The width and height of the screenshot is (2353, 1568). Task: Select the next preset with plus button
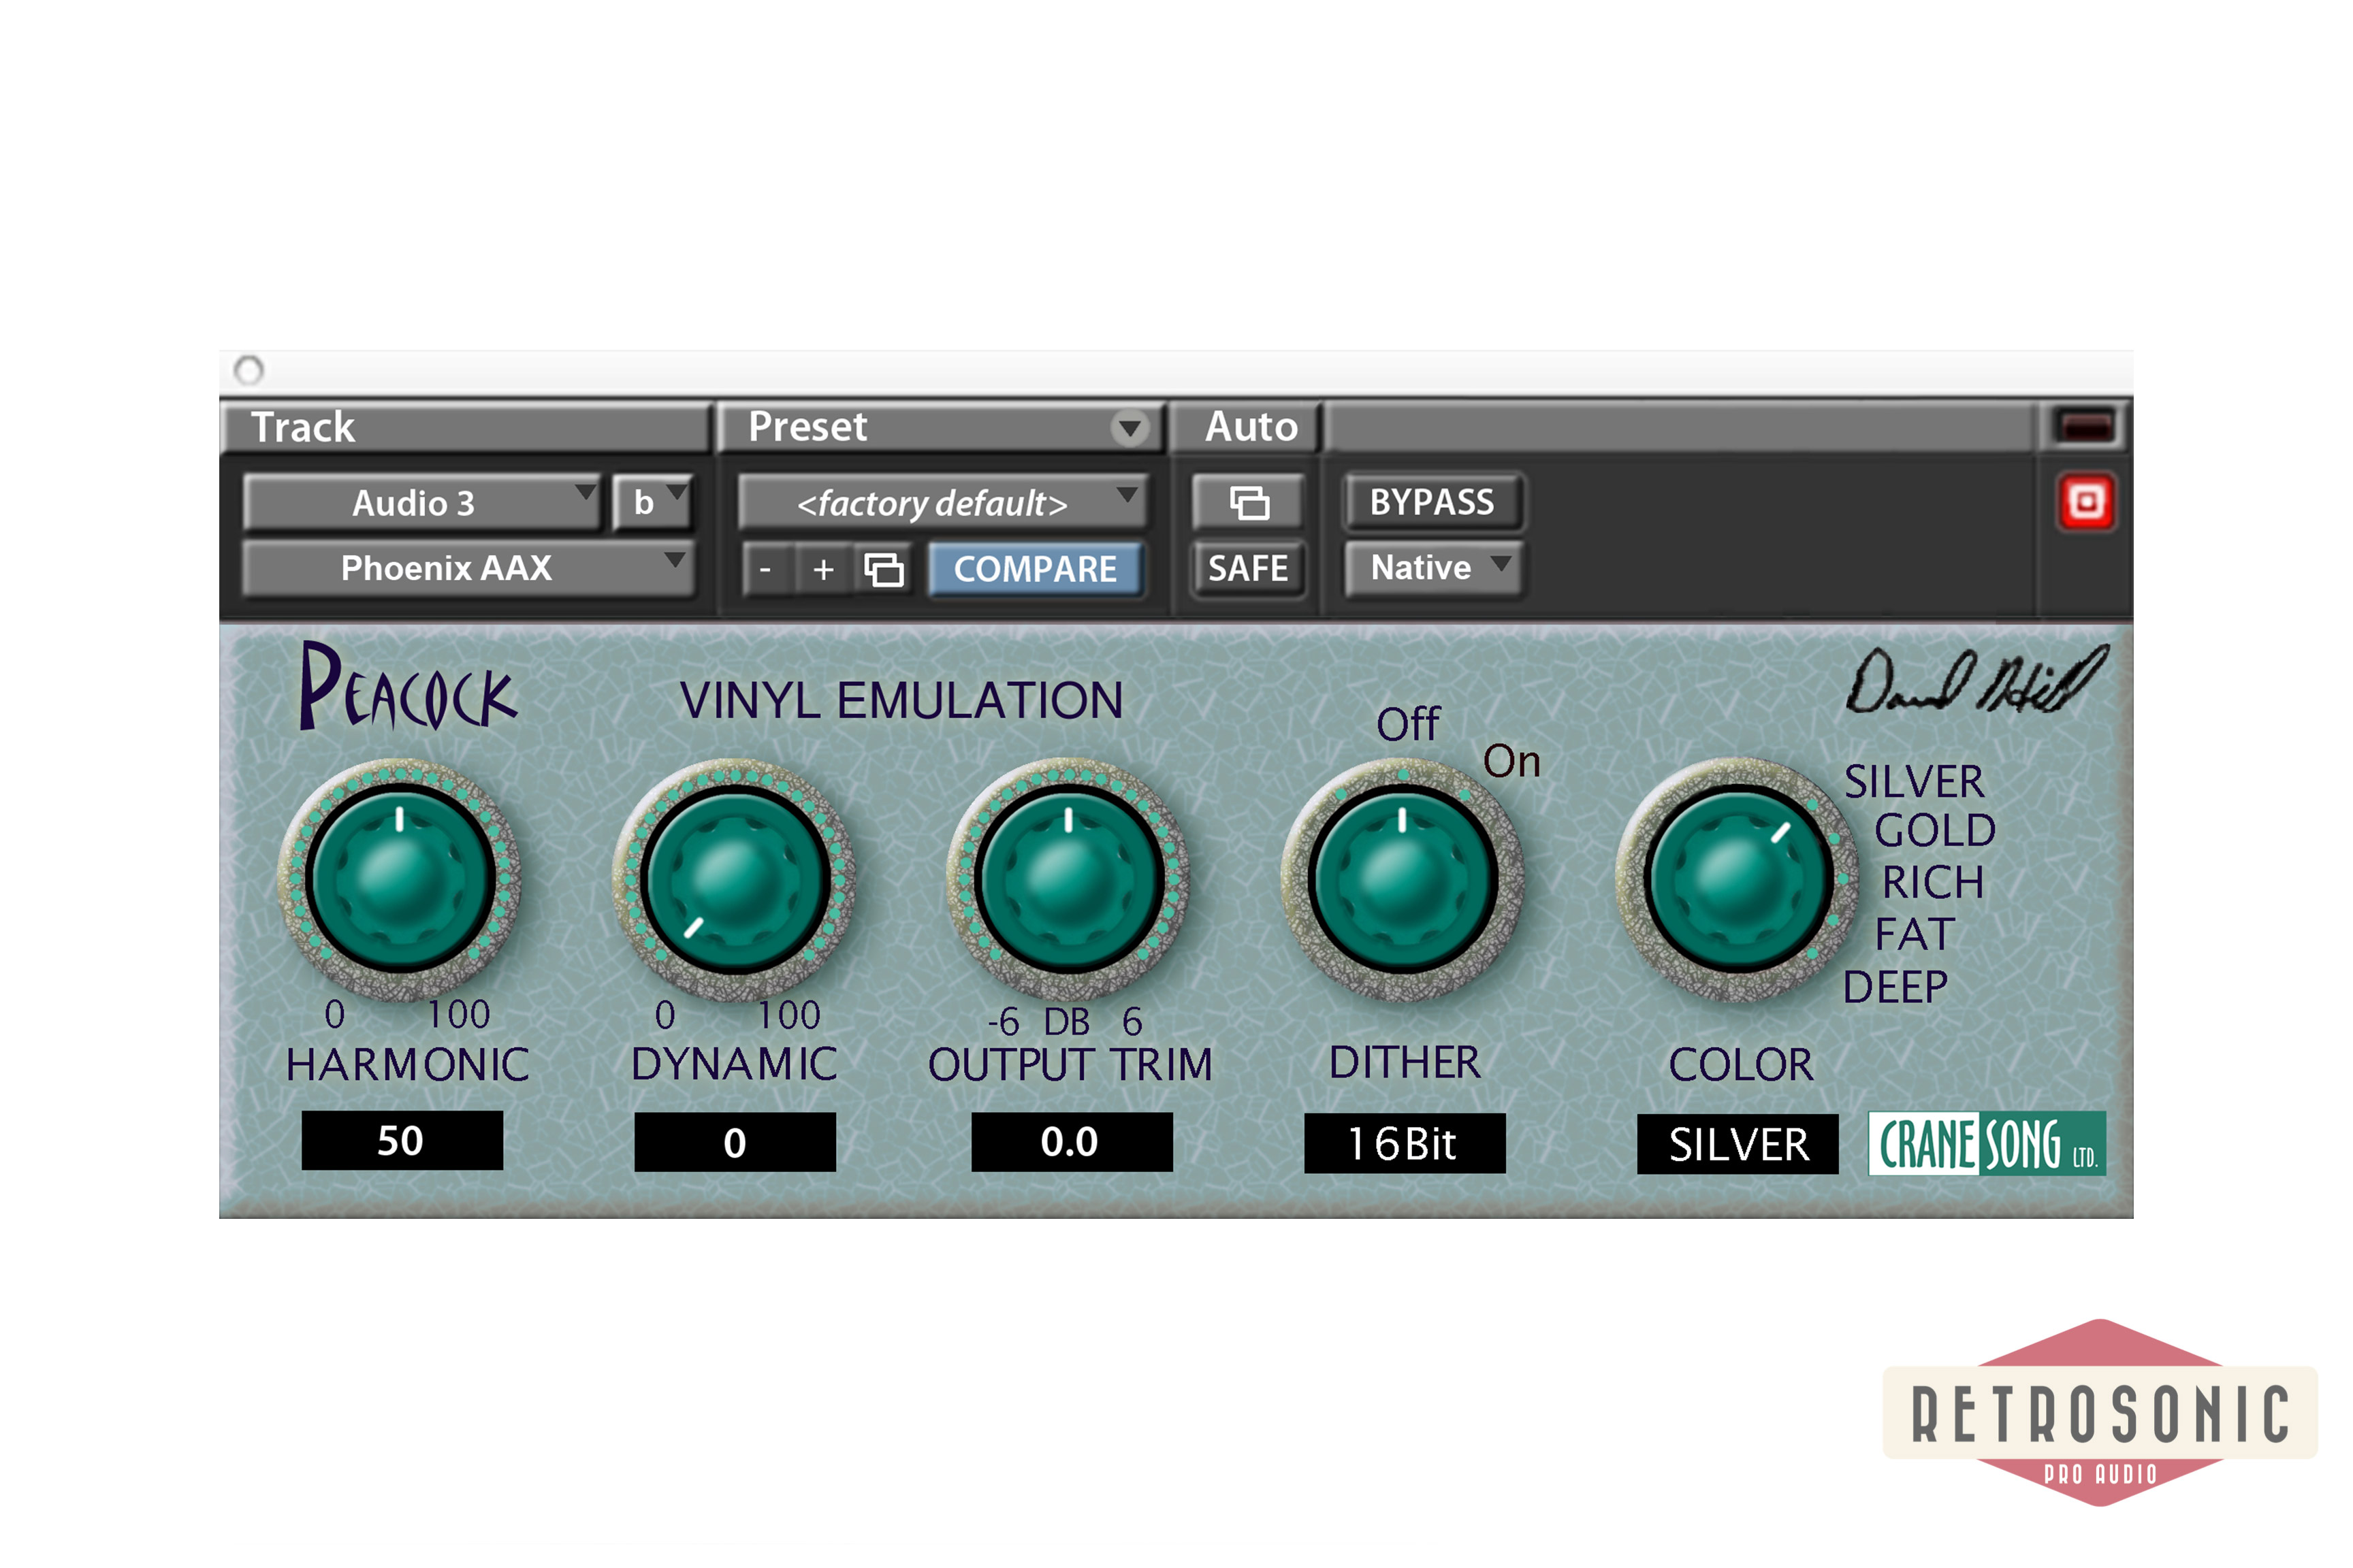(823, 569)
